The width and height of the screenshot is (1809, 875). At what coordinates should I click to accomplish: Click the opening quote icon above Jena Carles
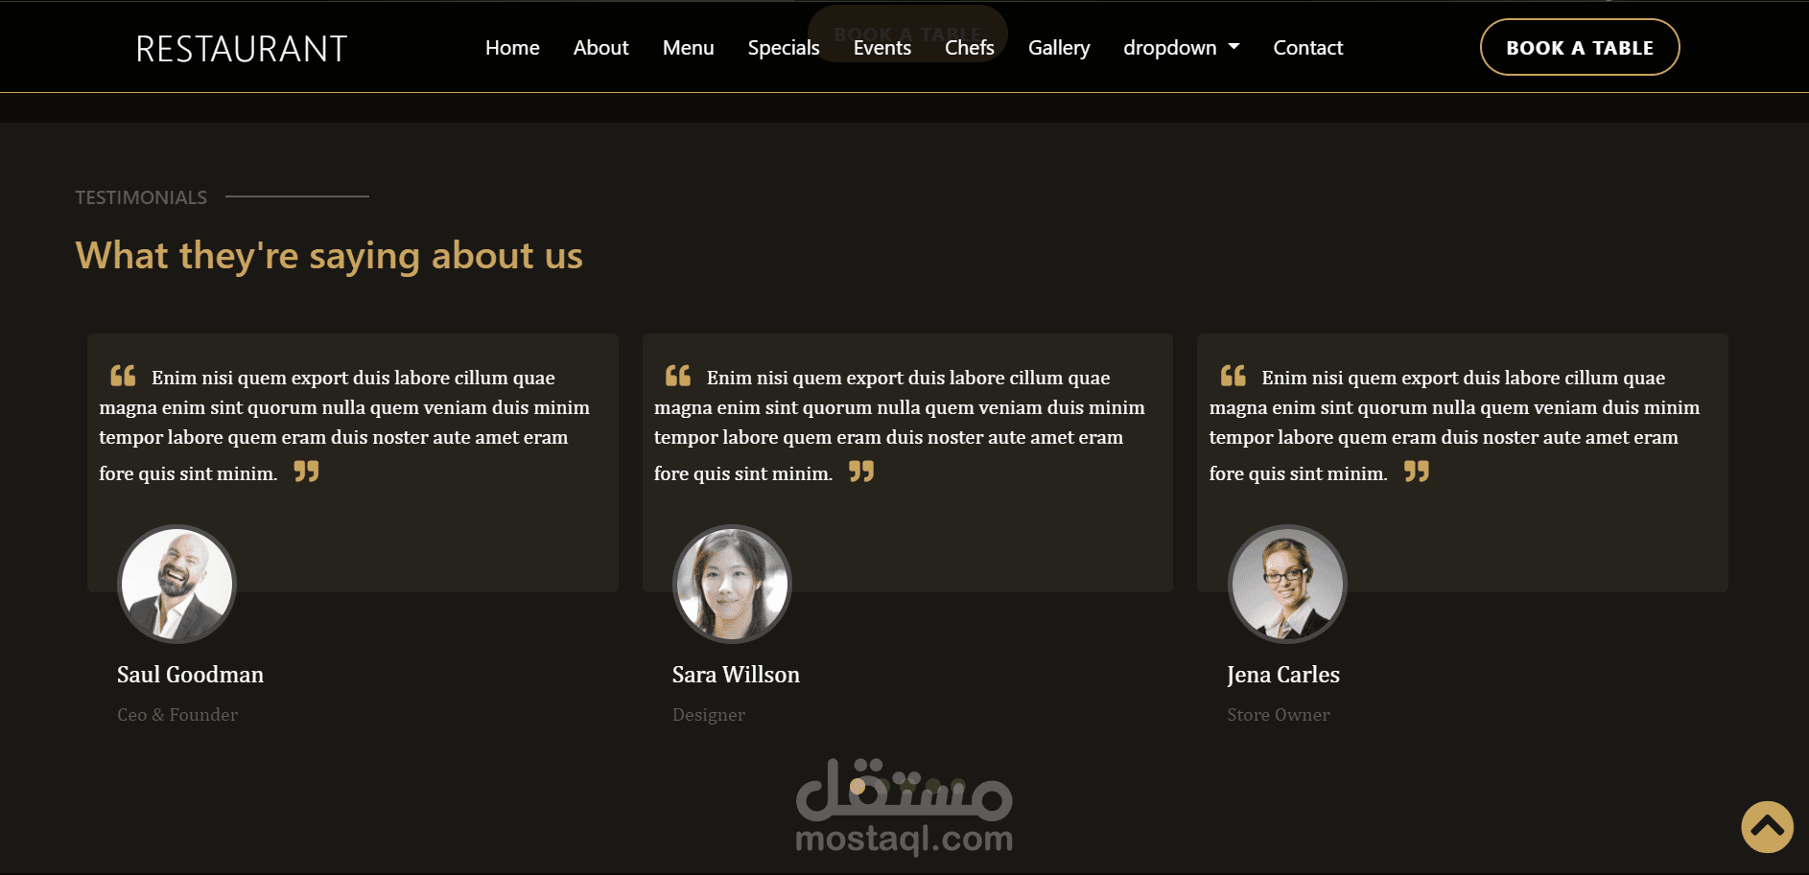(1233, 376)
